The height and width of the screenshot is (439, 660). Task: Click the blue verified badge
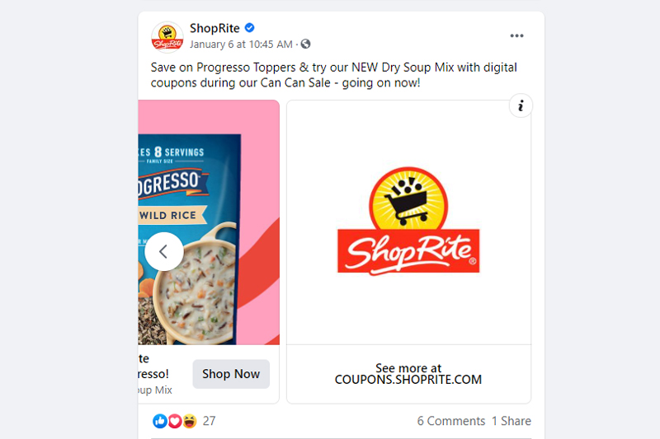[x=250, y=28]
